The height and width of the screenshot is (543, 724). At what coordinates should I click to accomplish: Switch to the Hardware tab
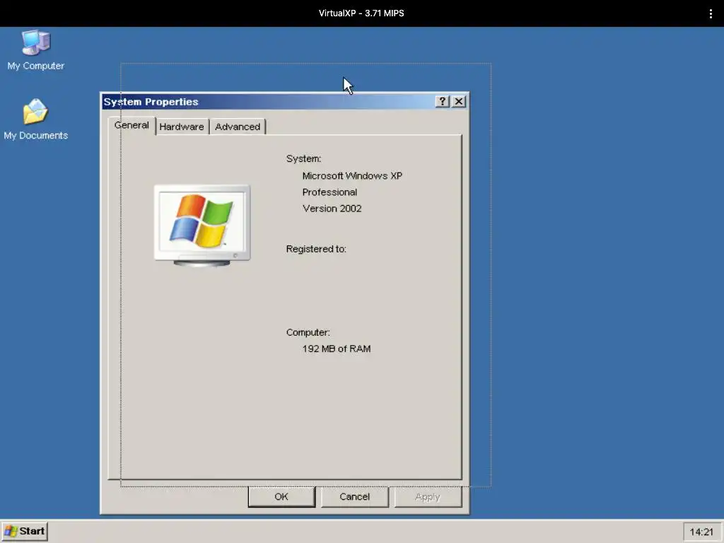click(182, 127)
